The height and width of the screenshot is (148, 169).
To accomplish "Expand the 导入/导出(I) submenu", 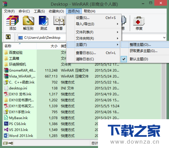I will click(x=94, y=24).
